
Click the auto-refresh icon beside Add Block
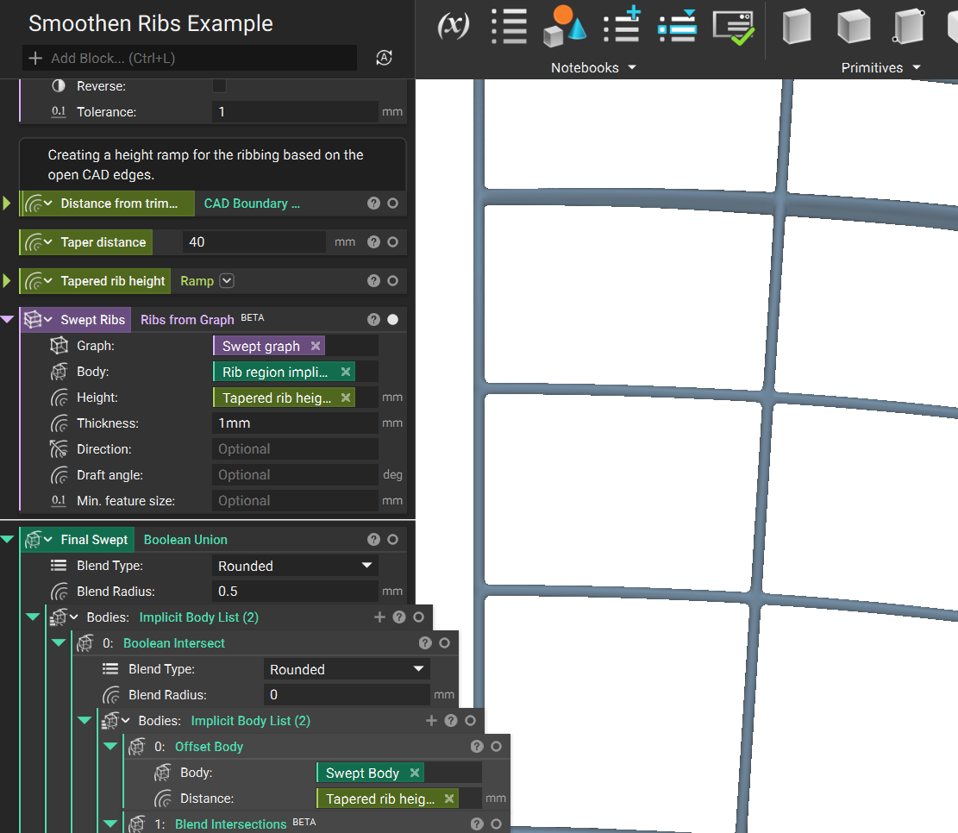tap(384, 58)
